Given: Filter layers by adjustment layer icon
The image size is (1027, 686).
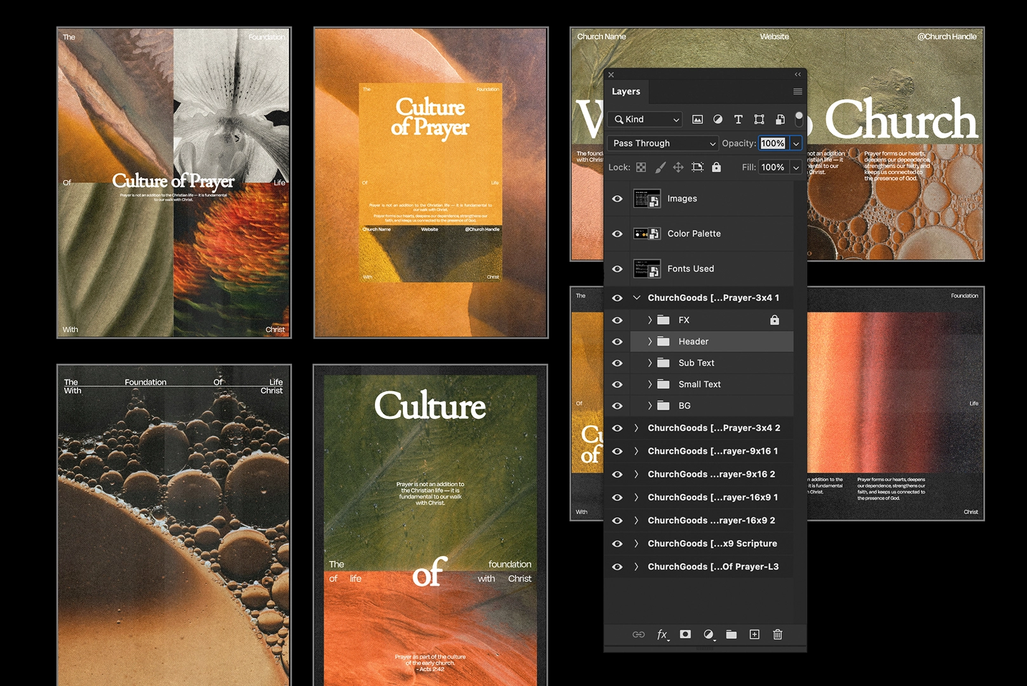Looking at the screenshot, I should coord(718,119).
